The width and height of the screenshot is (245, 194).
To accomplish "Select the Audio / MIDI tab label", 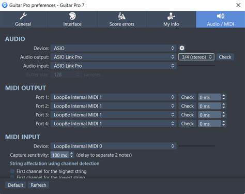I will pos(221,24).
